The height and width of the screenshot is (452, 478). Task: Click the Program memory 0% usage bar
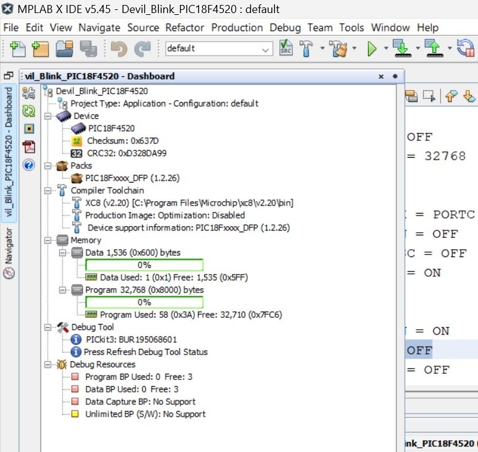145,302
